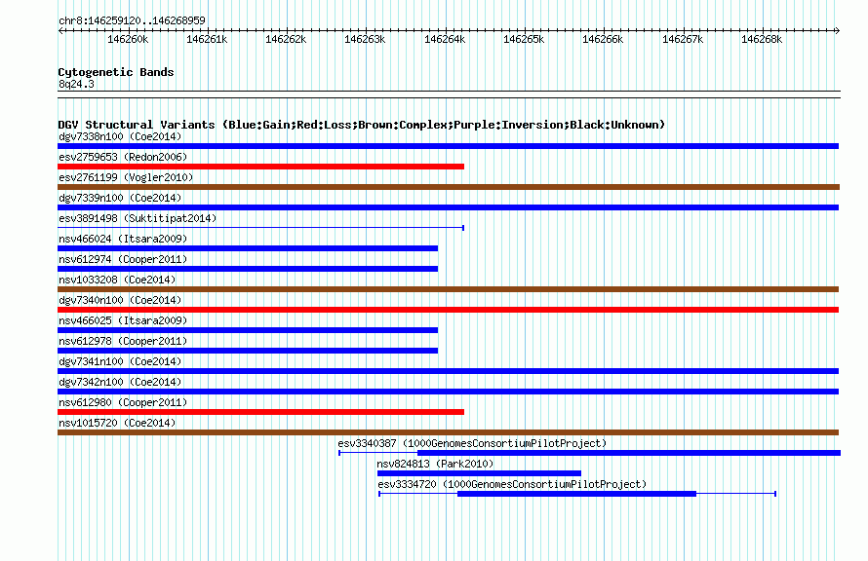868x561 pixels.
Task: Click the 146260k ruler tick
Action: click(x=128, y=39)
